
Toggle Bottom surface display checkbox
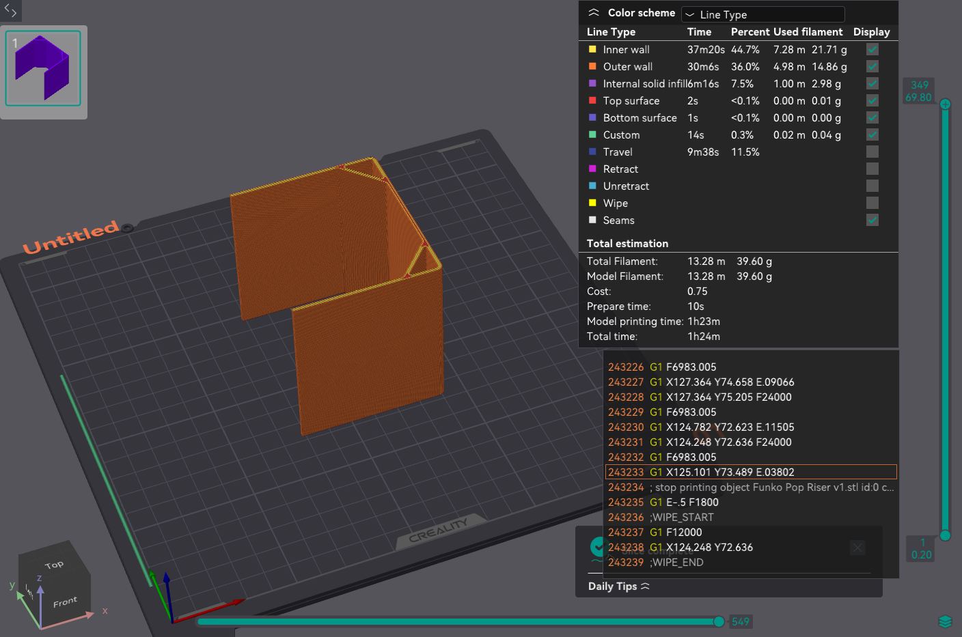pyautogui.click(x=872, y=117)
